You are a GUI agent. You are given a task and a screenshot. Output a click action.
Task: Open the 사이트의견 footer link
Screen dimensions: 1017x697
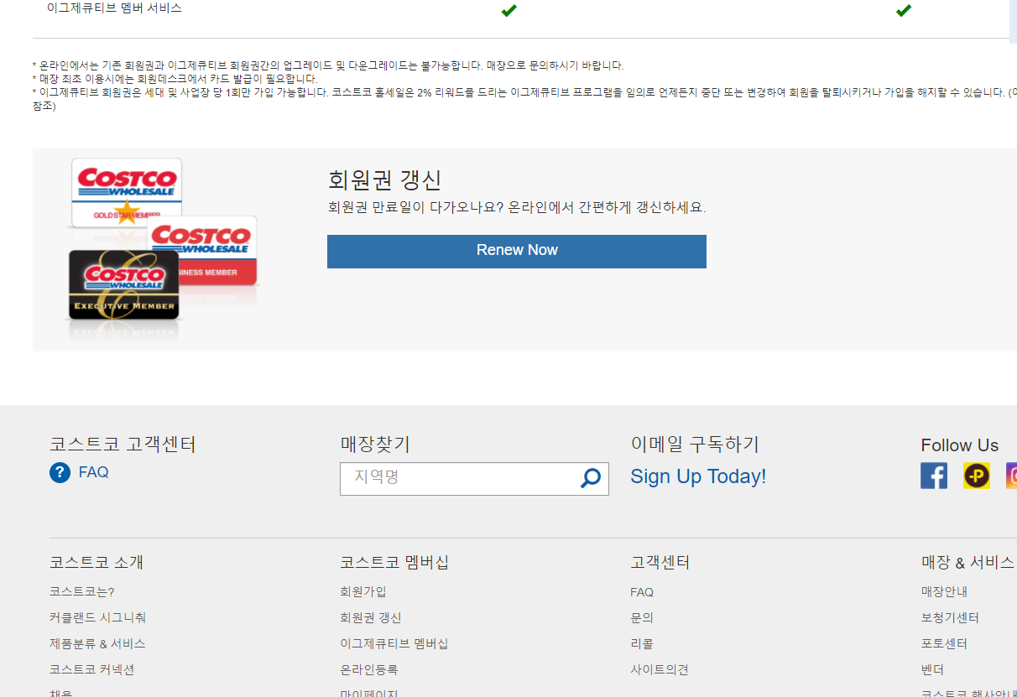point(660,669)
